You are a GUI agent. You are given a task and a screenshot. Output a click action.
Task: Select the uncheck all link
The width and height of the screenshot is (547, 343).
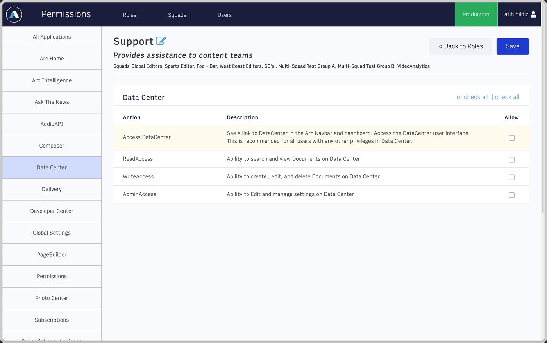[x=472, y=97]
